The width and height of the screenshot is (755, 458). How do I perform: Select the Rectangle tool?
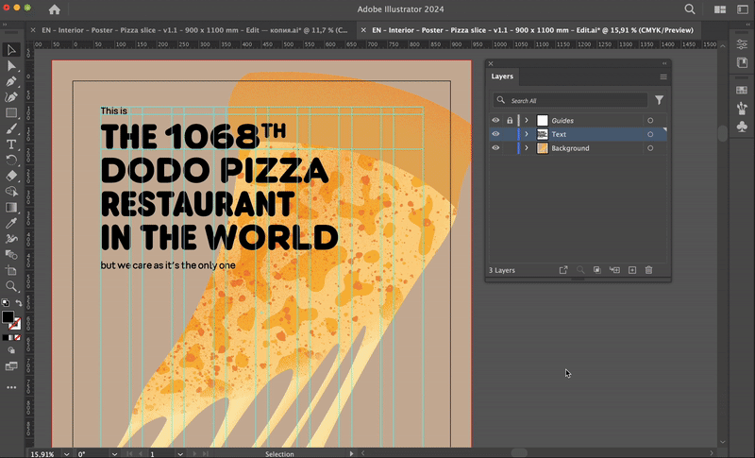point(11,113)
